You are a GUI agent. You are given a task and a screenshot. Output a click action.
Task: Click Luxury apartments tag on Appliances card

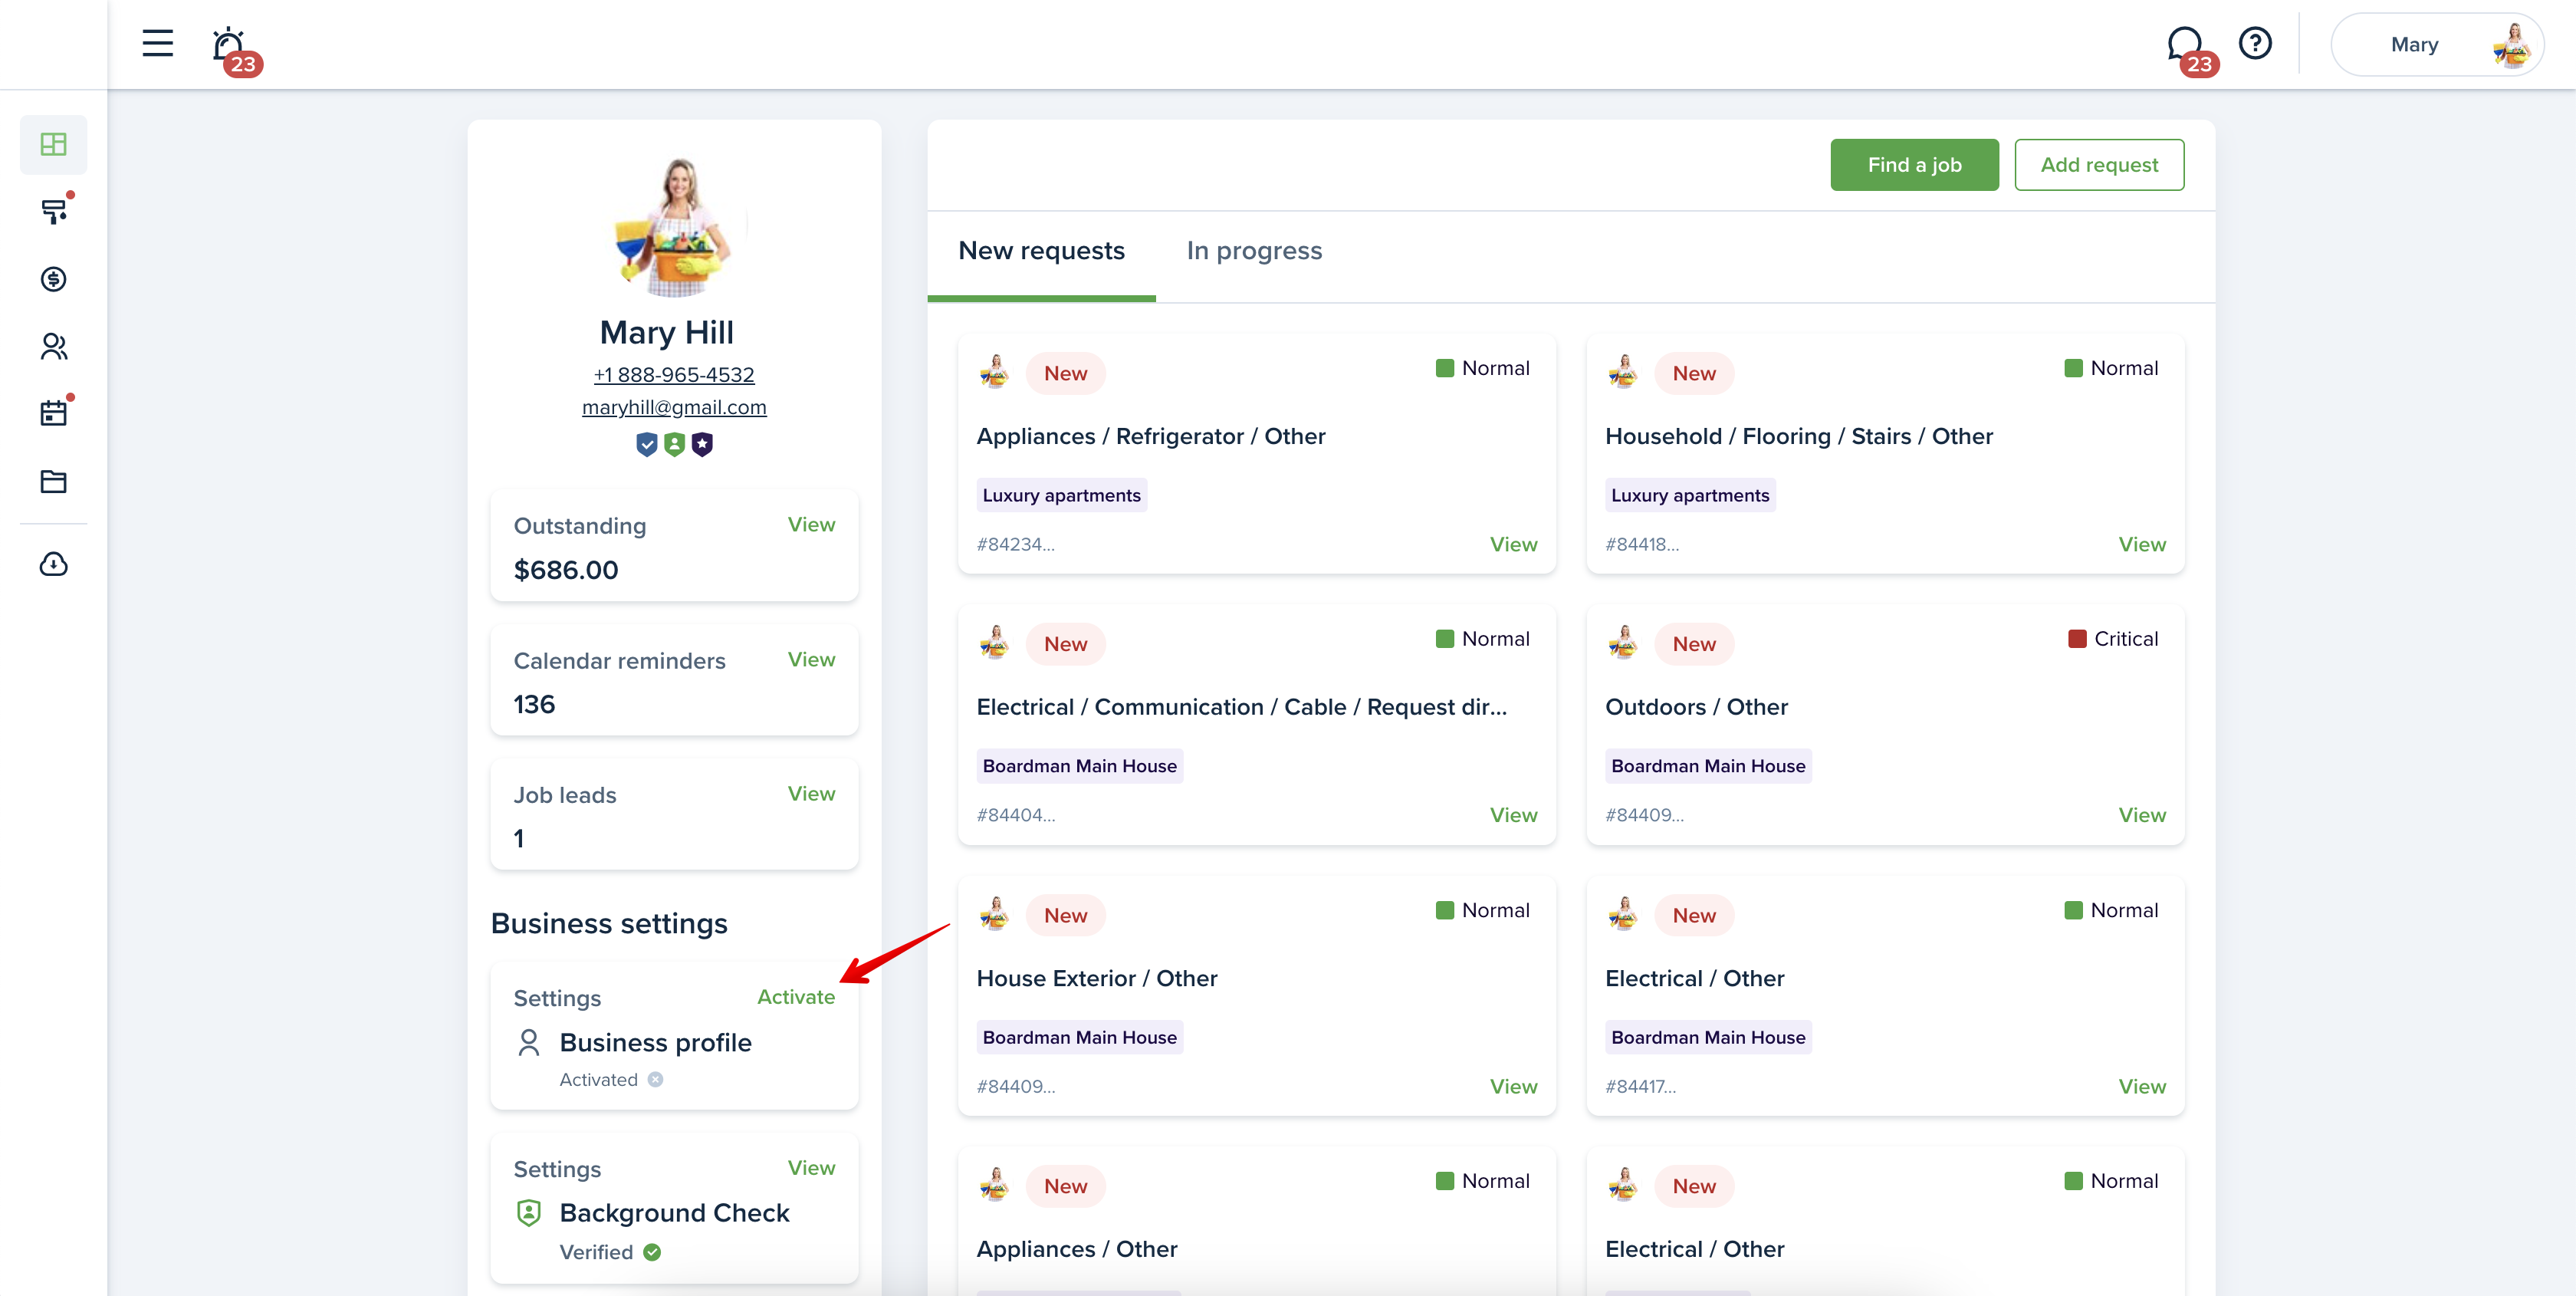(x=1061, y=495)
